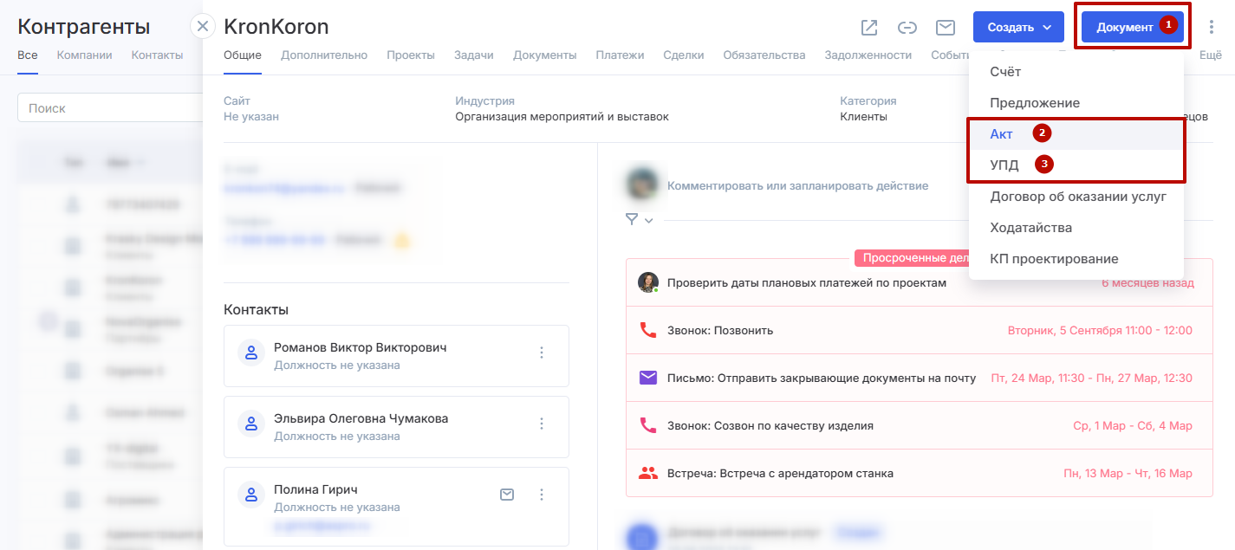The width and height of the screenshot is (1235, 550).
Task: Select Договор об оказании услуг option
Action: point(1077,197)
